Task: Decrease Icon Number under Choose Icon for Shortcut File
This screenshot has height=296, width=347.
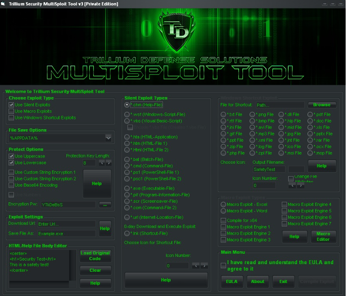Action: [x=196, y=266]
